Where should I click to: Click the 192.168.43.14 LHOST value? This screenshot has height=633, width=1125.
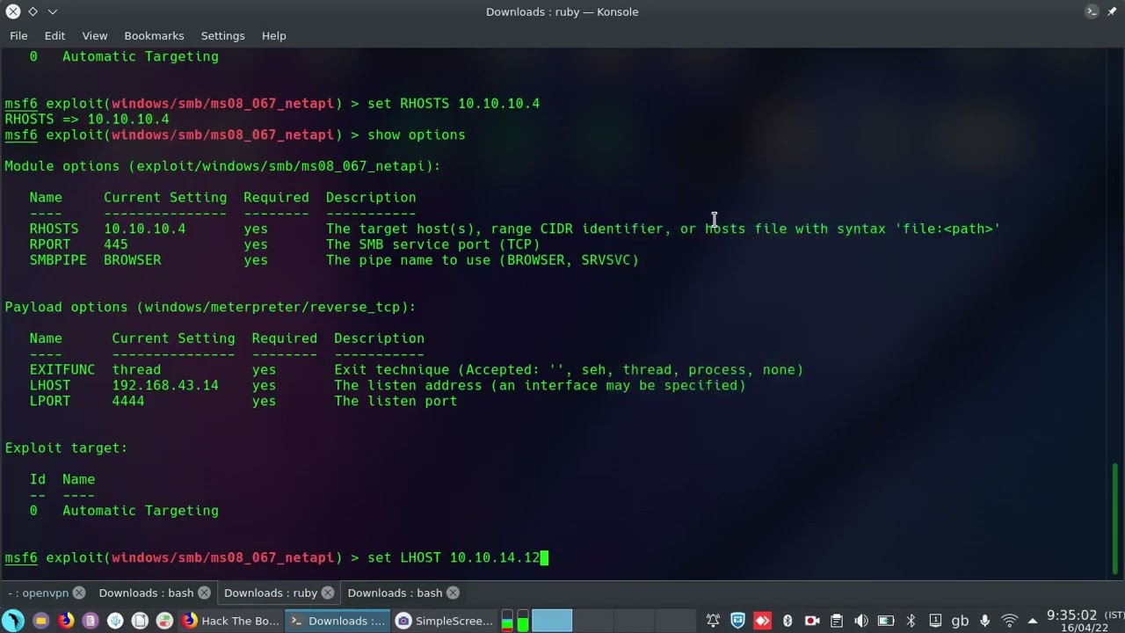165,385
